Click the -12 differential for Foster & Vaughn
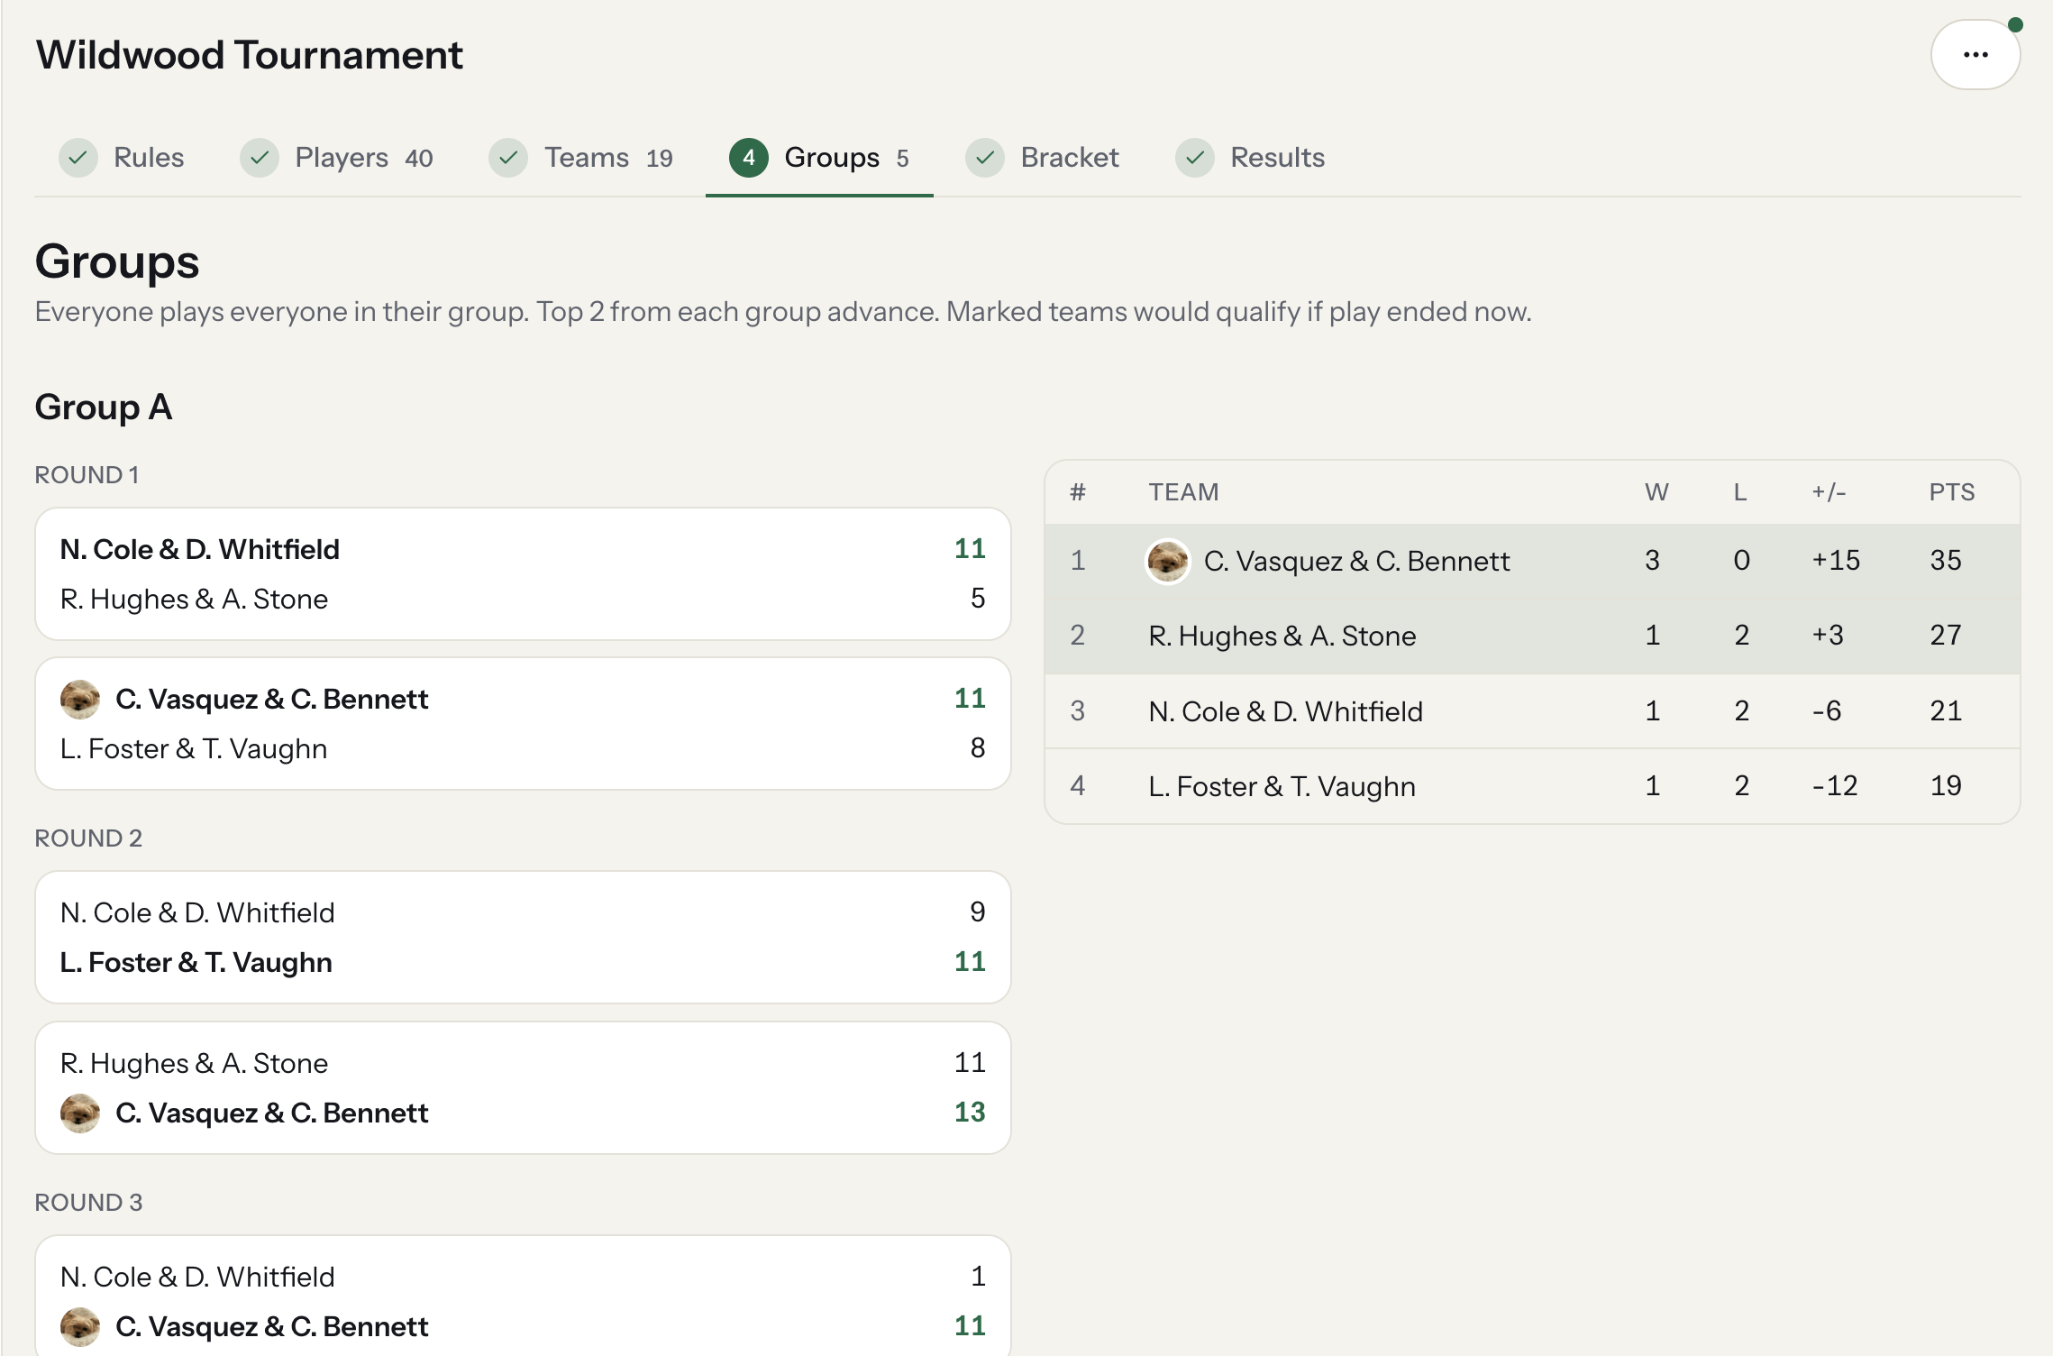2053x1356 pixels. 1835,786
